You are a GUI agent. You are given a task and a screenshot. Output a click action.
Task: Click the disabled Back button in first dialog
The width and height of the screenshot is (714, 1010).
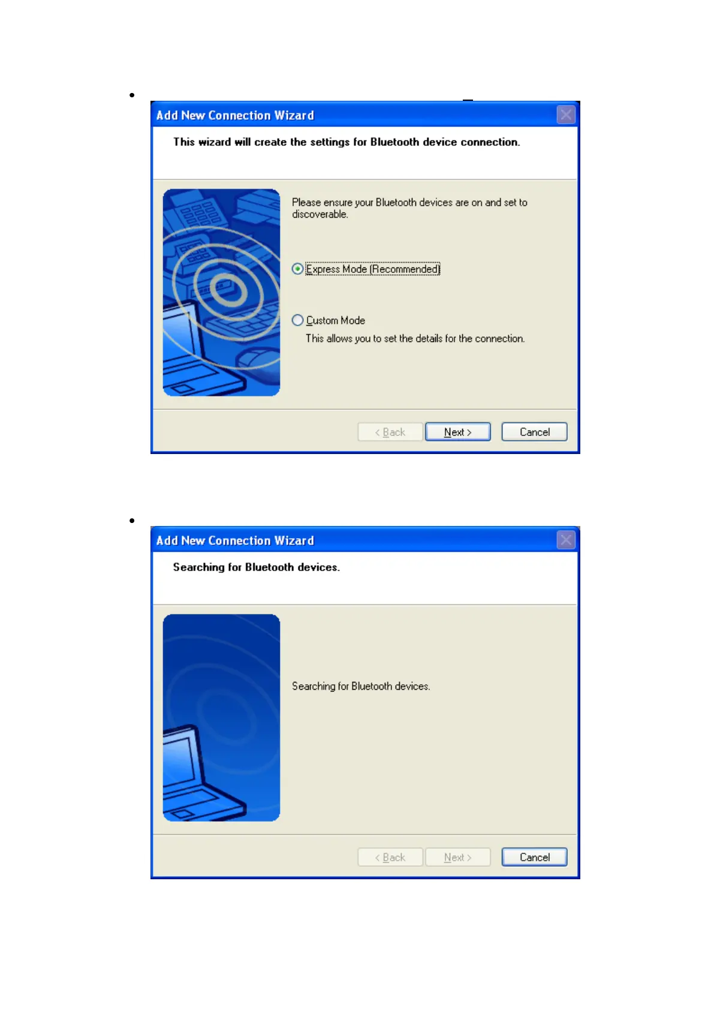390,432
